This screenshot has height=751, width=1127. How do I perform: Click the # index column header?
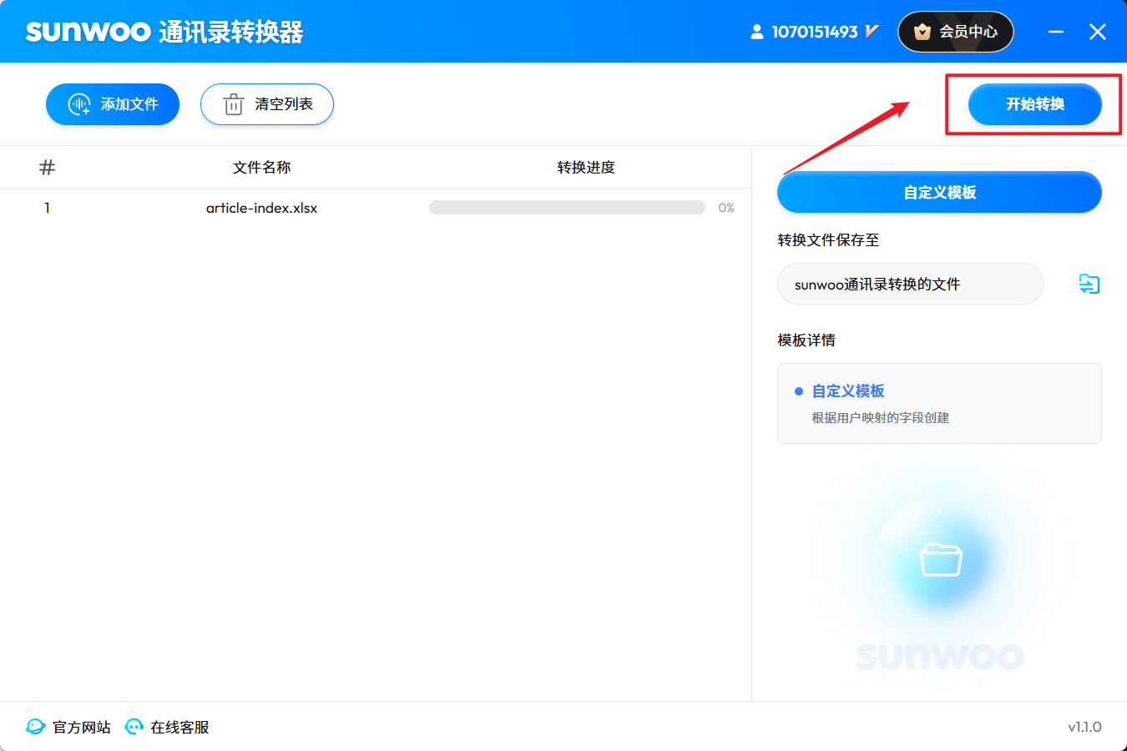47,167
